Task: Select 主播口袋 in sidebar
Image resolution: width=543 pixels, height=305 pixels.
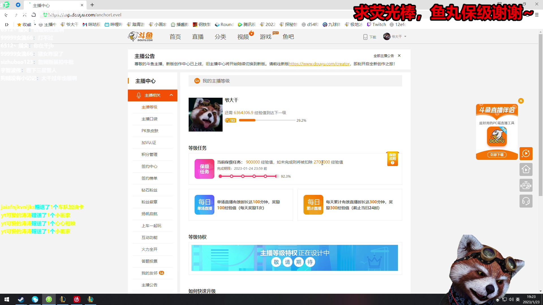Action: point(149,119)
